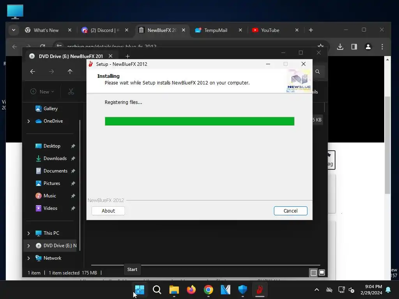
Task: Expand the Network tree node
Action: (28, 258)
